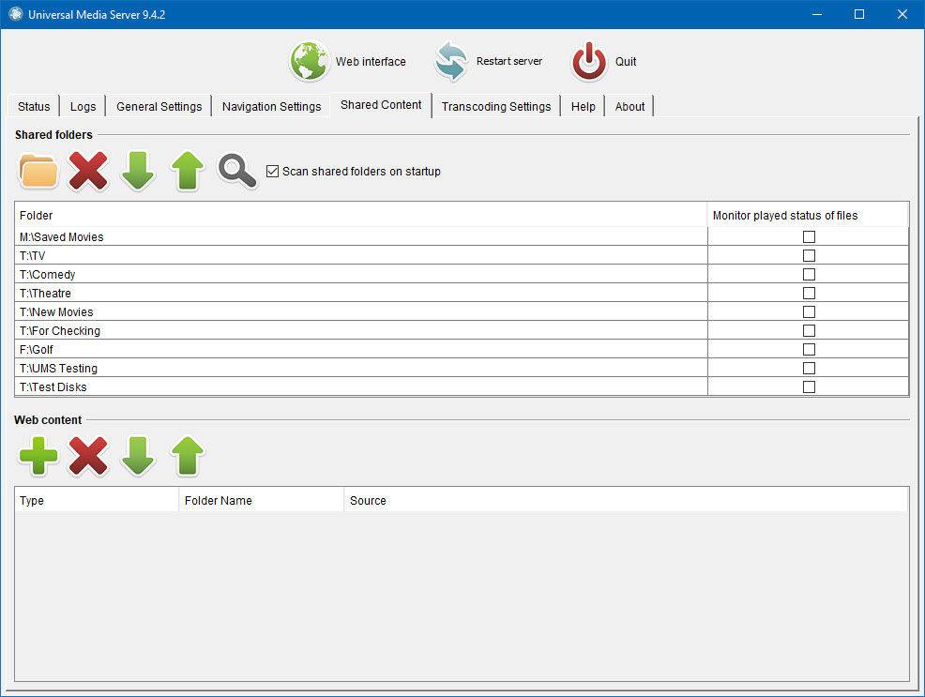Select the T:\TV folder row
The image size is (925, 697).
point(361,255)
